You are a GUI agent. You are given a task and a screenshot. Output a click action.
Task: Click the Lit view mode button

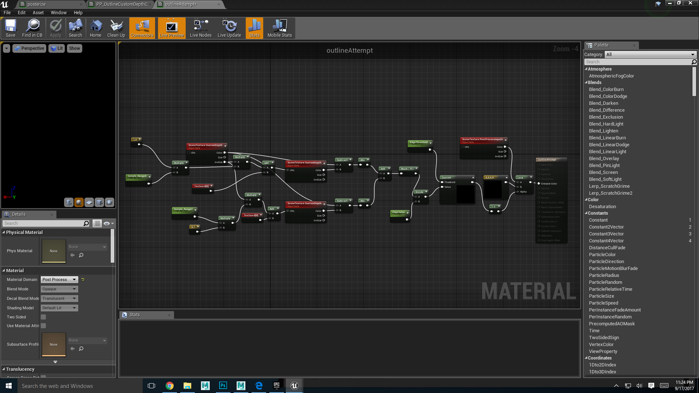click(57, 48)
